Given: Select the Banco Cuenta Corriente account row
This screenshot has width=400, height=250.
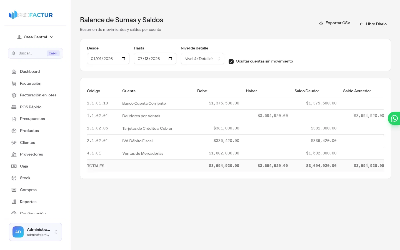Looking at the screenshot, I should coord(236,103).
